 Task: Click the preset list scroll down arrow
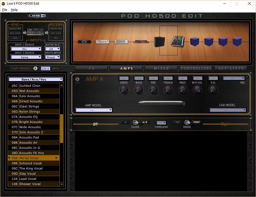62,184
